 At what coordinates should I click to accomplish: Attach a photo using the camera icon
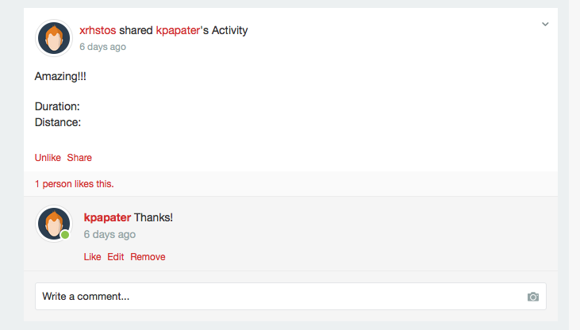click(533, 297)
